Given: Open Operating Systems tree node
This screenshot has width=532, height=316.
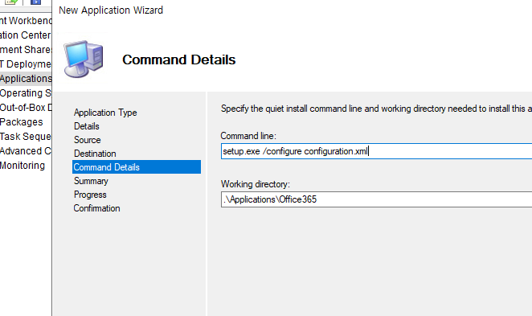Looking at the screenshot, I should tap(26, 93).
